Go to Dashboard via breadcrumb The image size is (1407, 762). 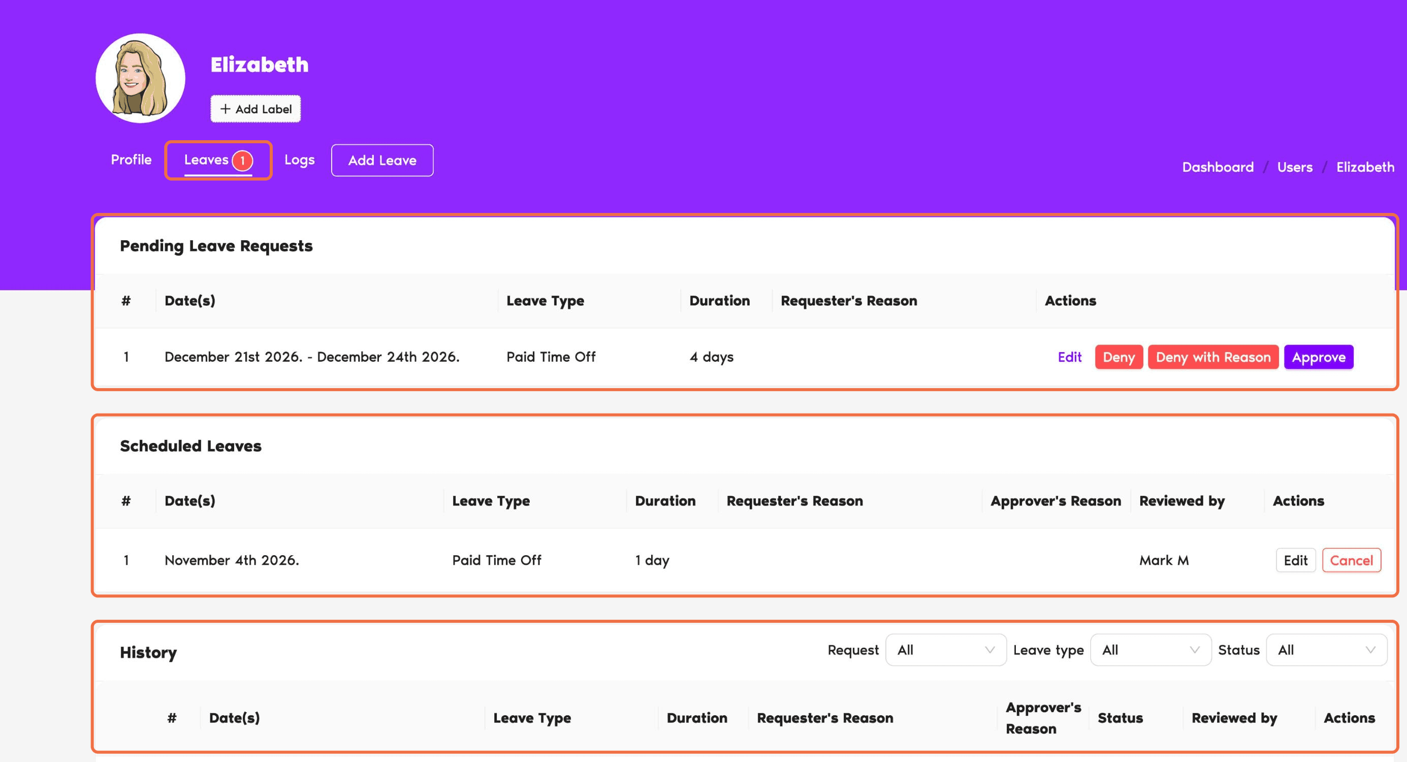pos(1218,167)
